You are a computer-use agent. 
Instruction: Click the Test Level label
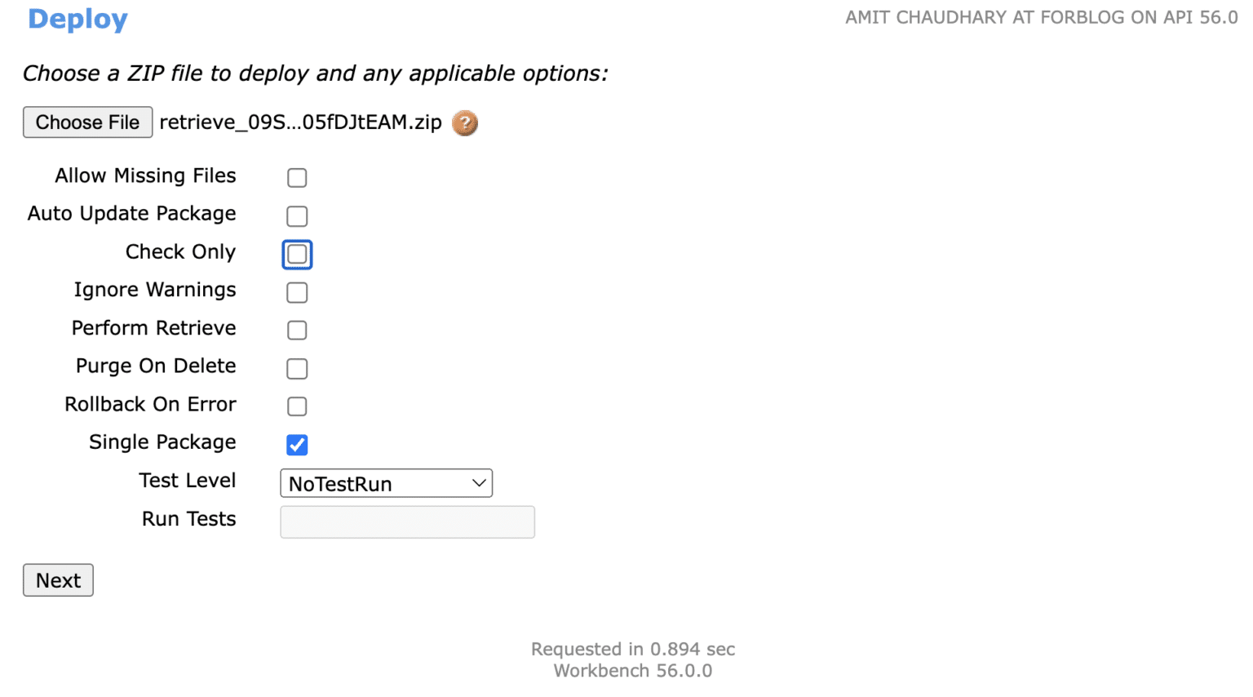coord(187,481)
